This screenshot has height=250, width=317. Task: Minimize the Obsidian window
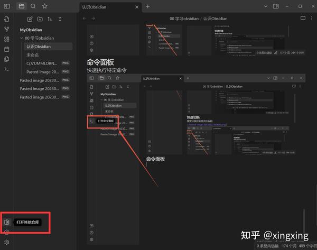pos(287,6)
